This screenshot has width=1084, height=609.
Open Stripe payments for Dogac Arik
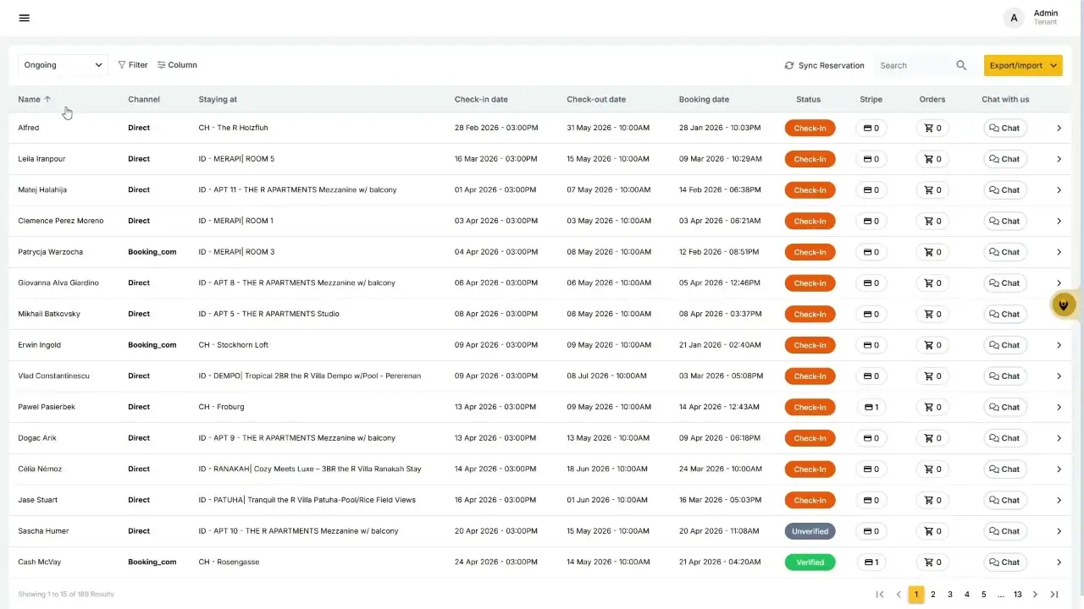pyautogui.click(x=871, y=438)
